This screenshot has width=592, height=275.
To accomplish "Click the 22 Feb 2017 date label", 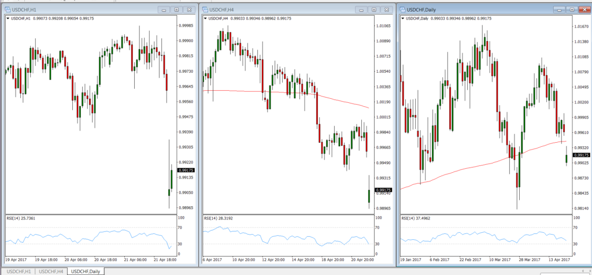I will (x=471, y=259).
